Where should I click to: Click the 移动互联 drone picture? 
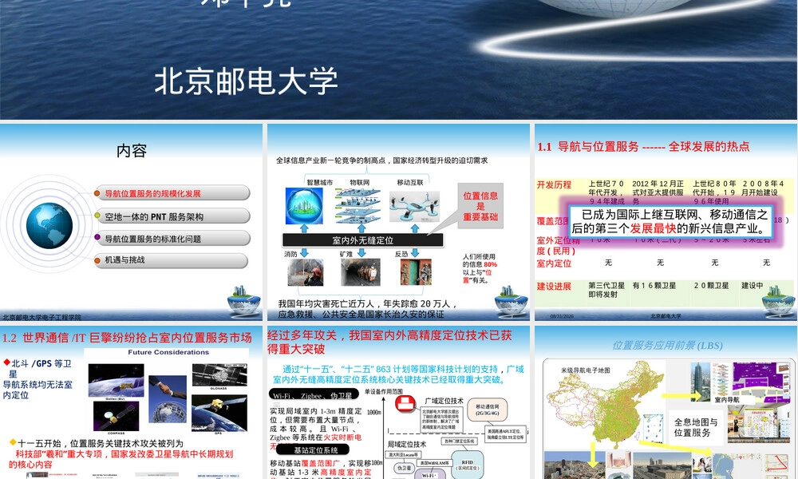[415, 206]
